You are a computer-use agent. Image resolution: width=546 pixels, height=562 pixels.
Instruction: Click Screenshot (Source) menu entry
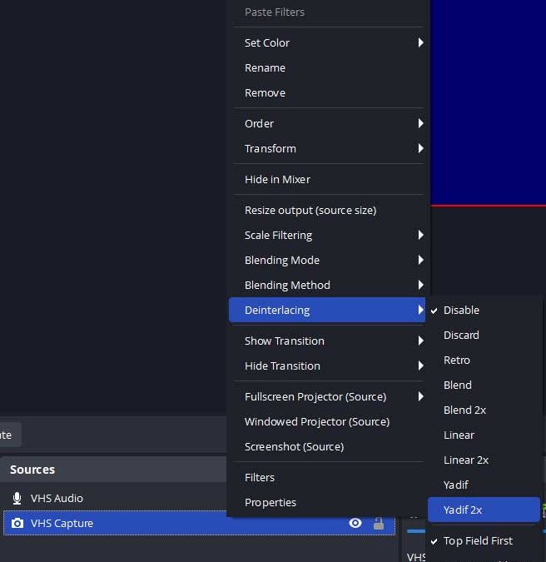click(x=294, y=446)
